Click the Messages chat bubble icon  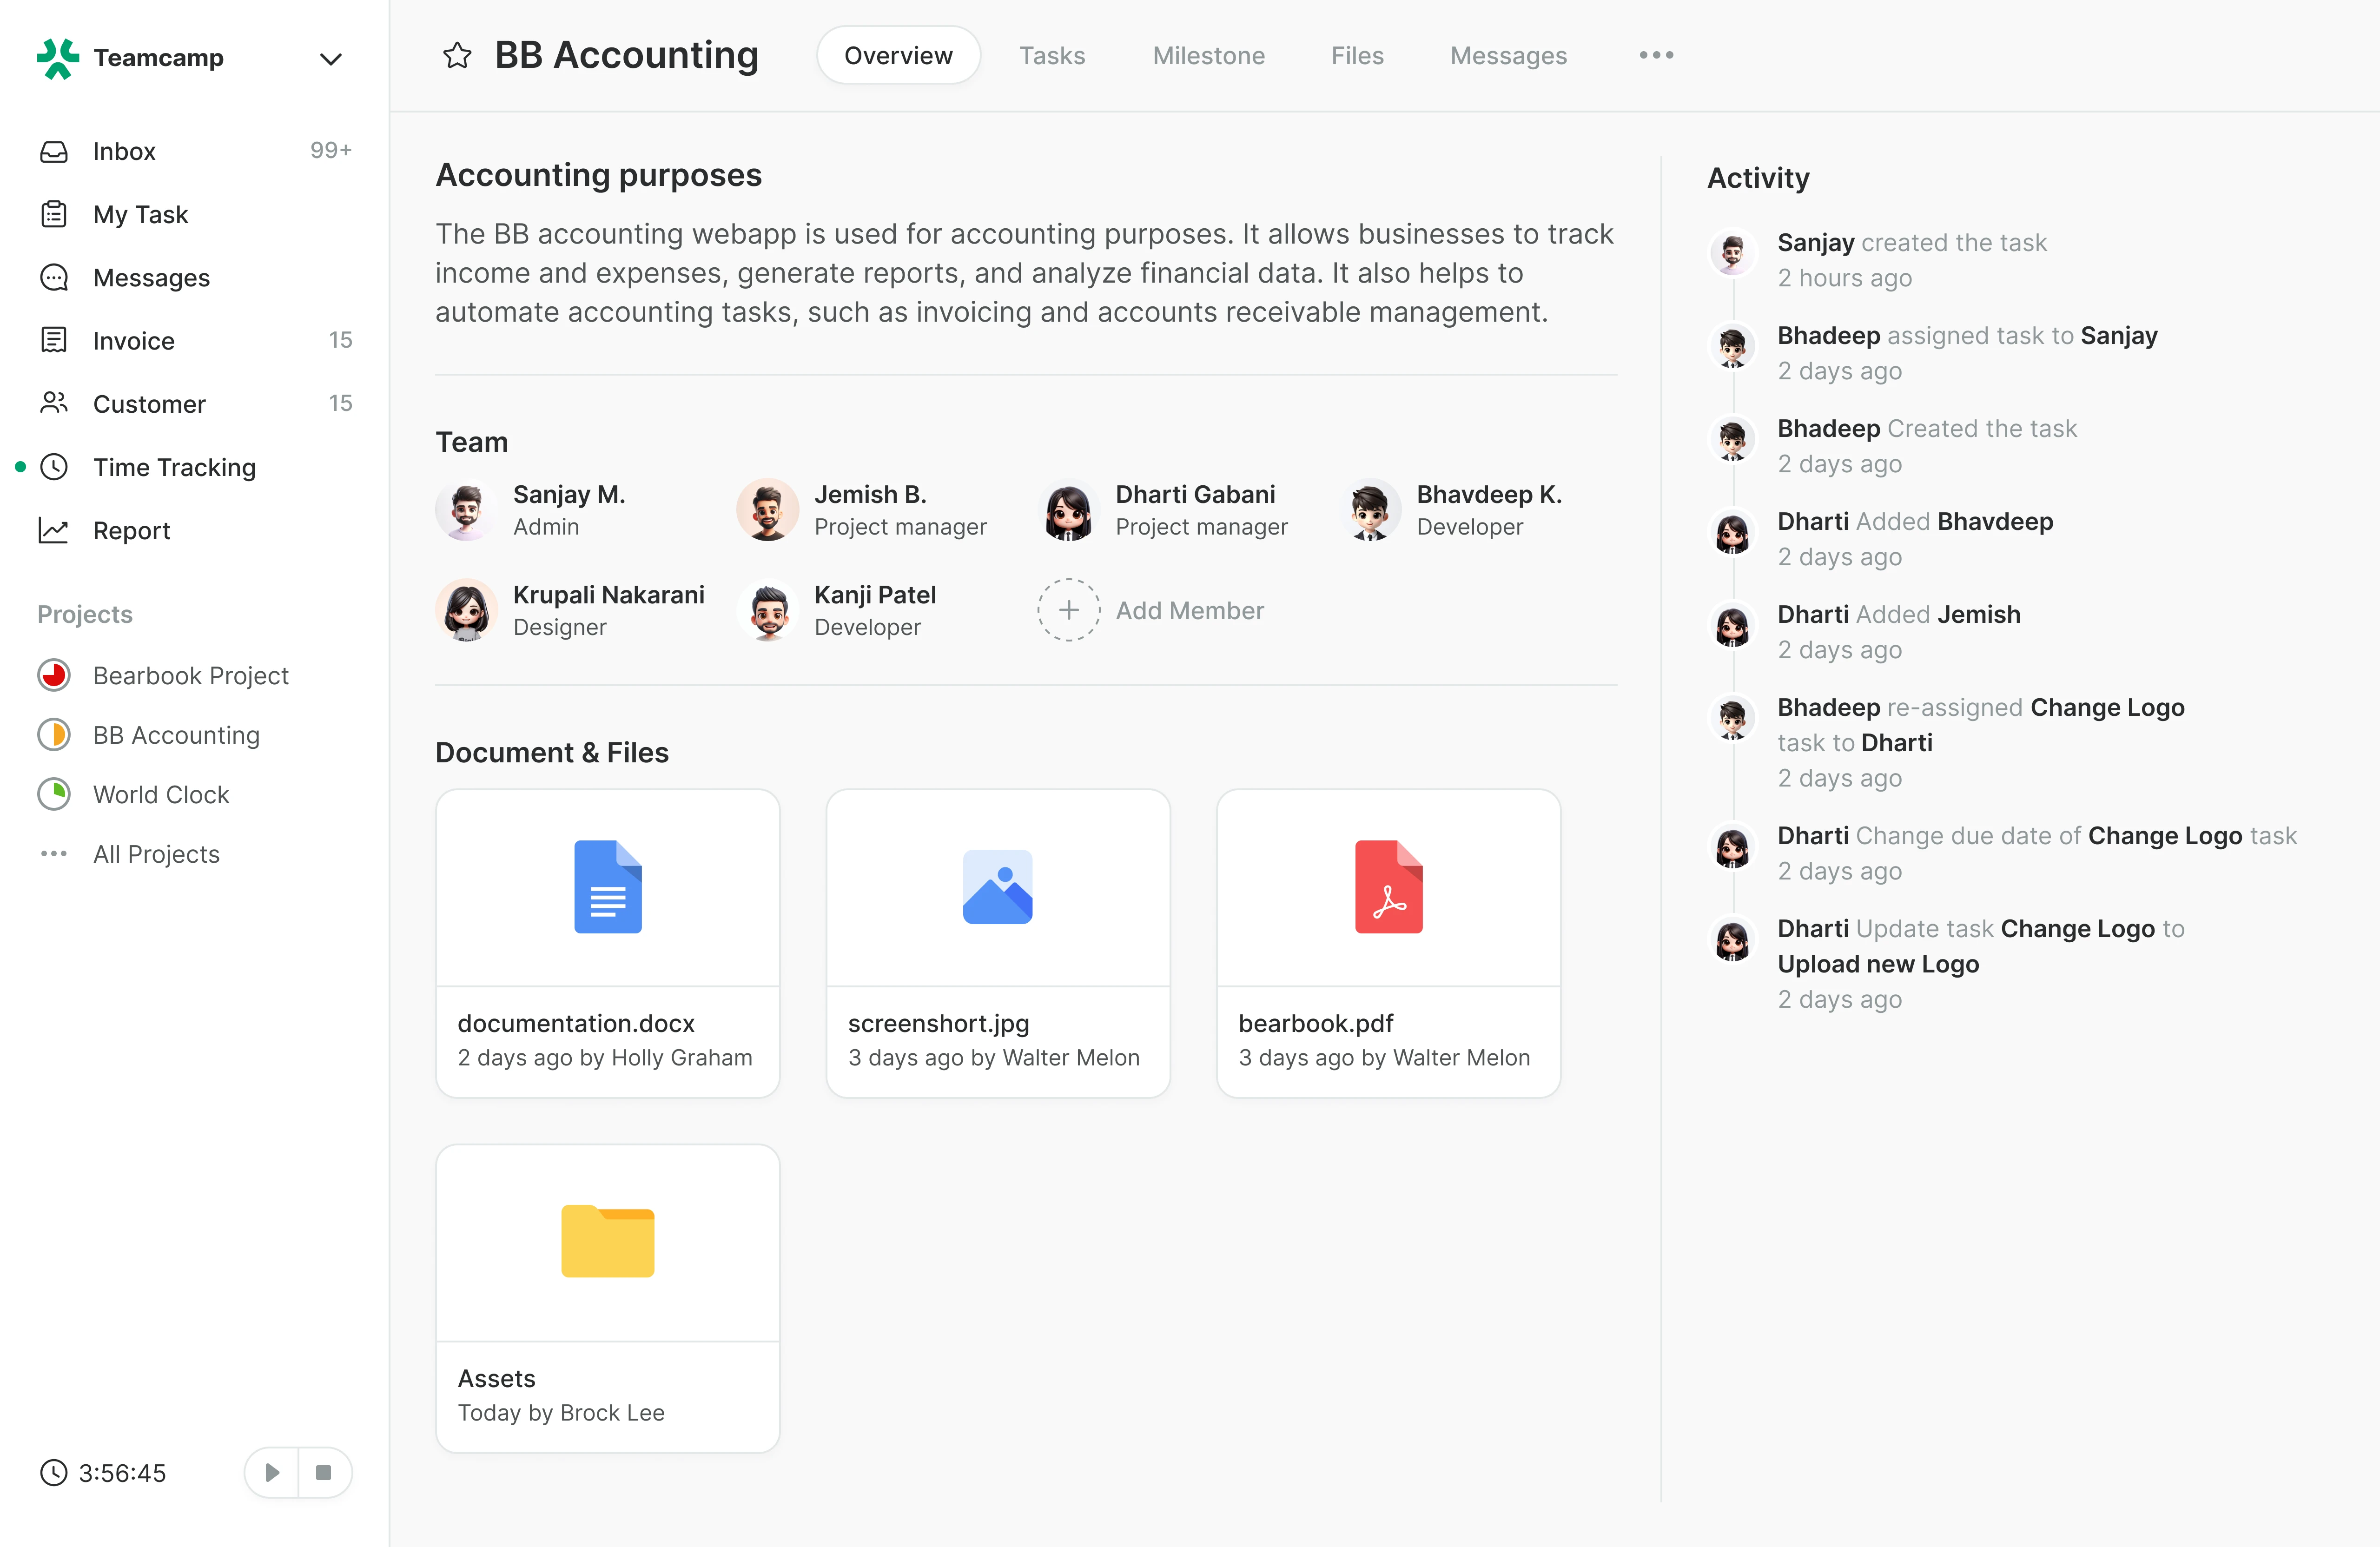pyautogui.click(x=54, y=277)
